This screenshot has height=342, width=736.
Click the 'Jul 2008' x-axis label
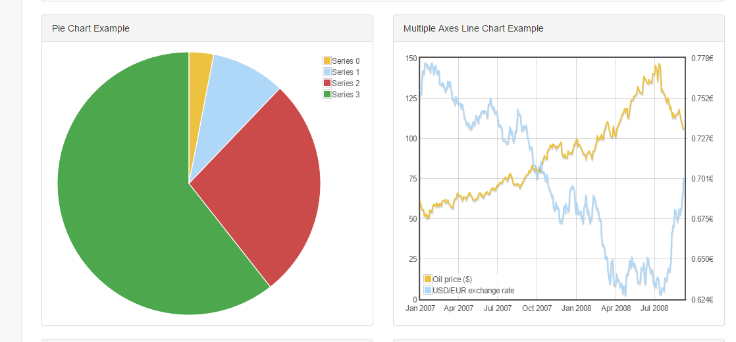pos(654,308)
